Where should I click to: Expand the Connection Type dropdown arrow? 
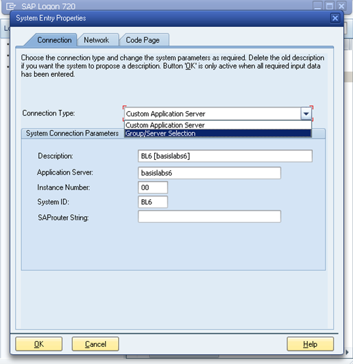click(x=306, y=114)
